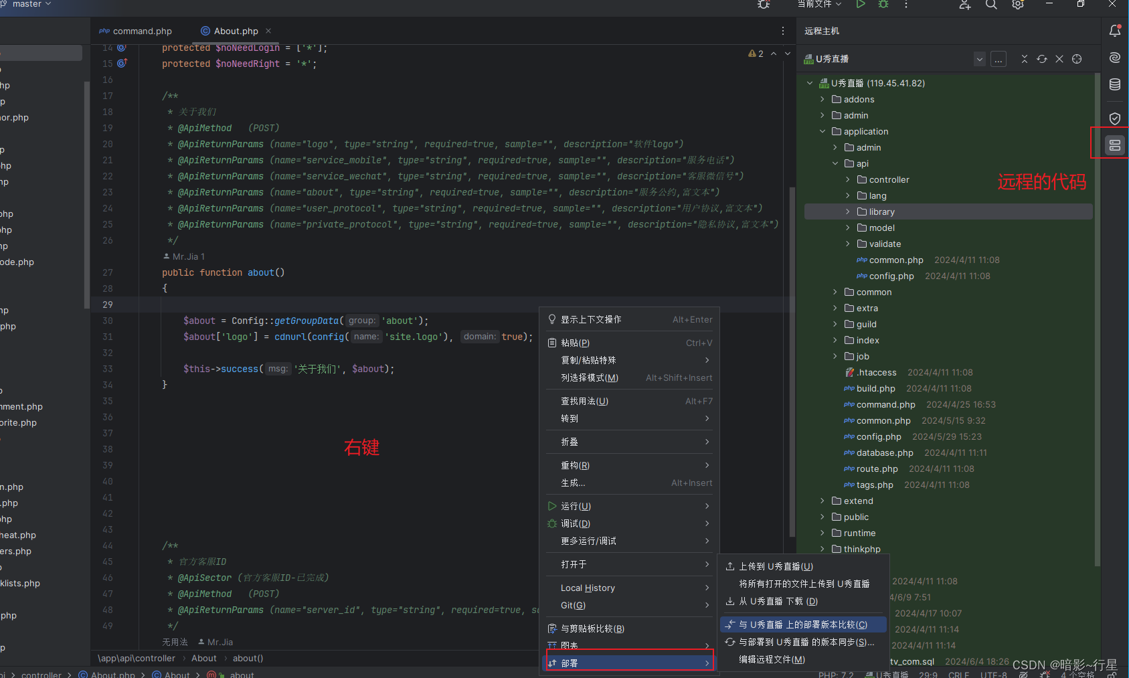
Task: Collapse the U秀直播 server root node
Action: 810,83
